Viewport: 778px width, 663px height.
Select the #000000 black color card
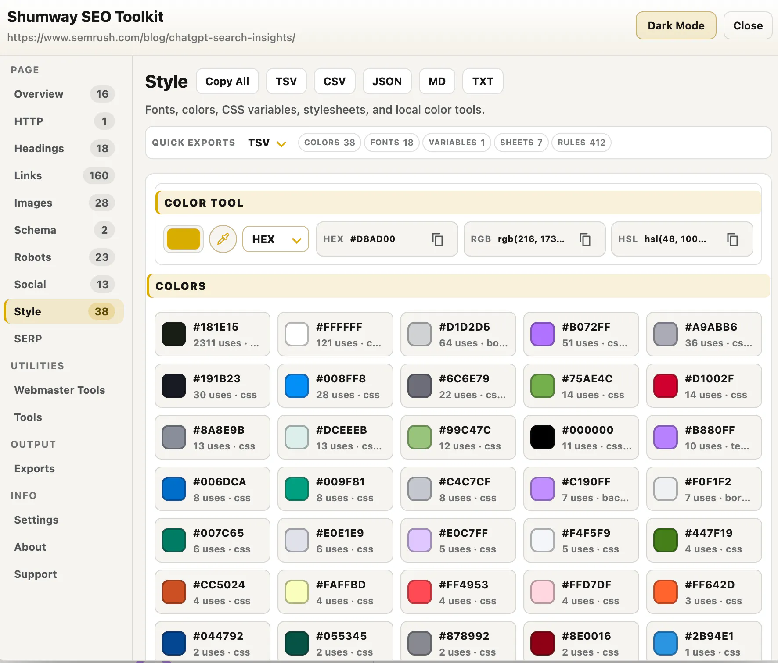(x=581, y=437)
